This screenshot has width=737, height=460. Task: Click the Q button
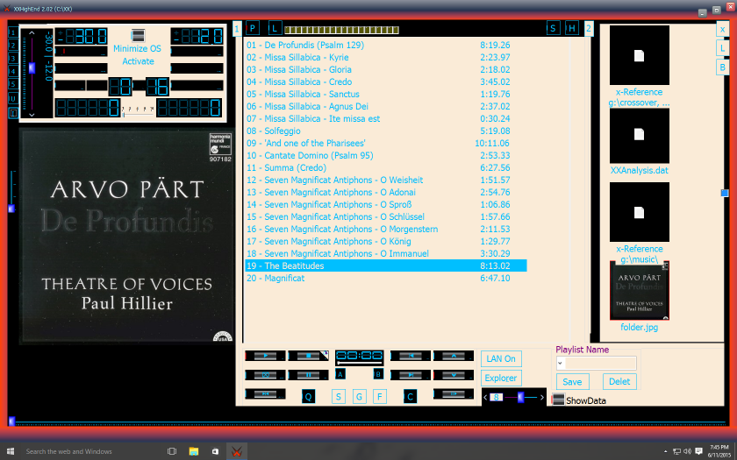(x=308, y=397)
